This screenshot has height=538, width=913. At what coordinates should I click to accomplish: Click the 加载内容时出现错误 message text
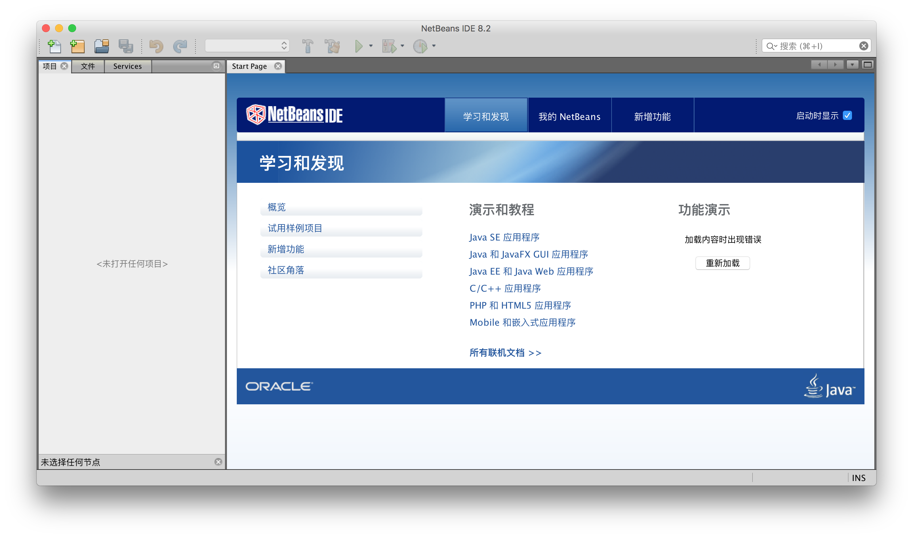[x=723, y=240]
